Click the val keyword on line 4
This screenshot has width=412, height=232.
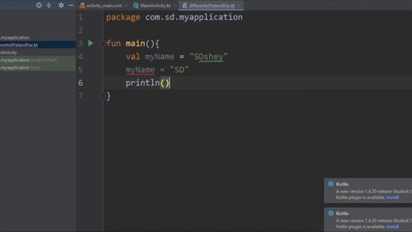tap(133, 57)
